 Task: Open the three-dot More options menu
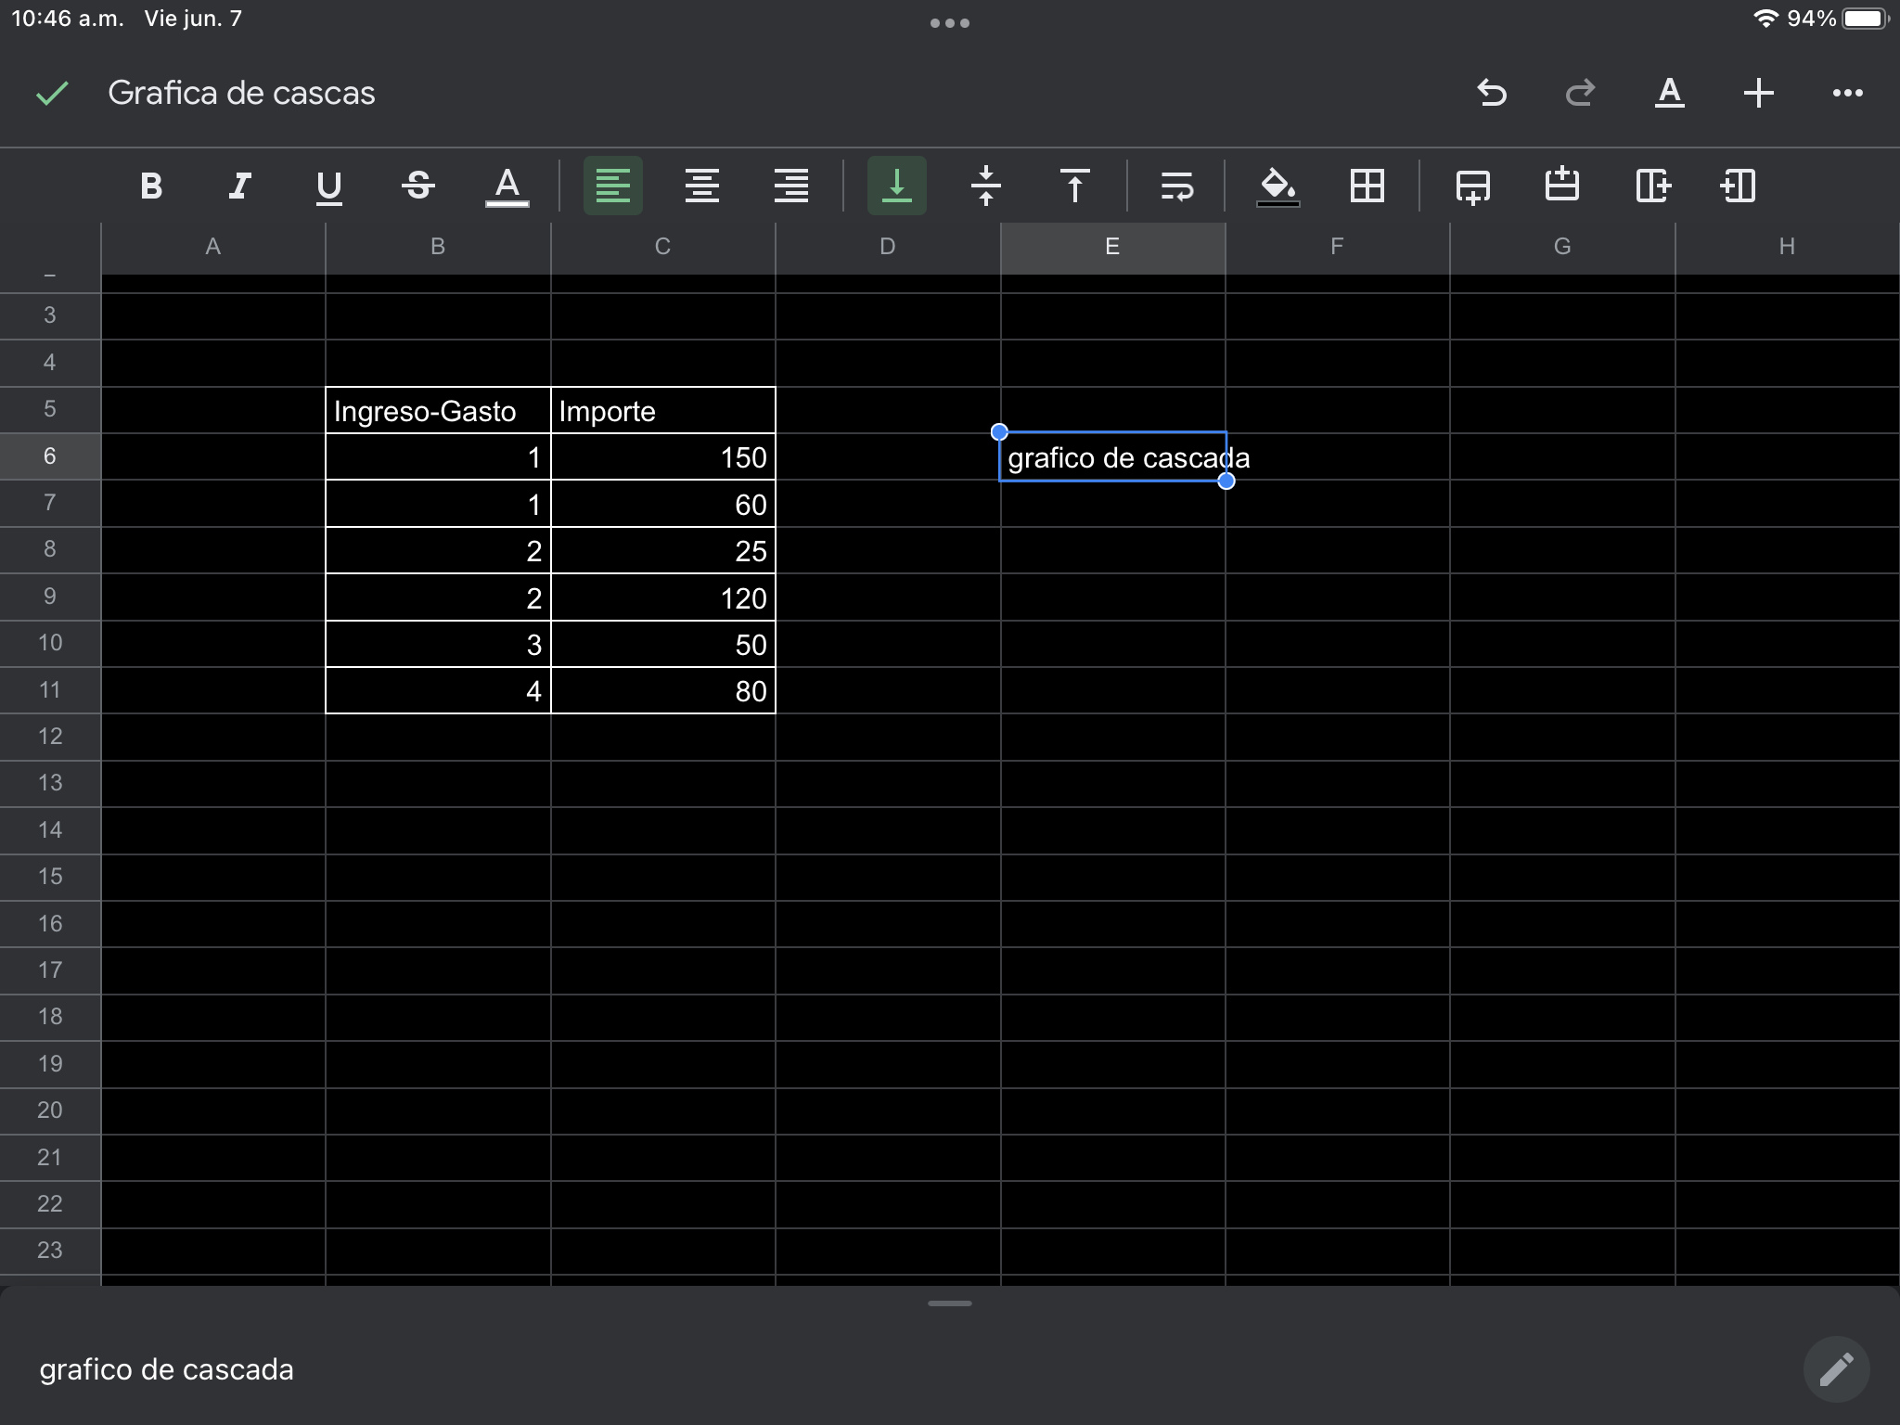(1847, 93)
